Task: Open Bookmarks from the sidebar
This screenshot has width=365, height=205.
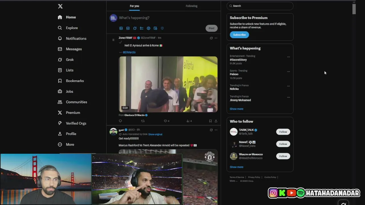Action: [x=71, y=81]
